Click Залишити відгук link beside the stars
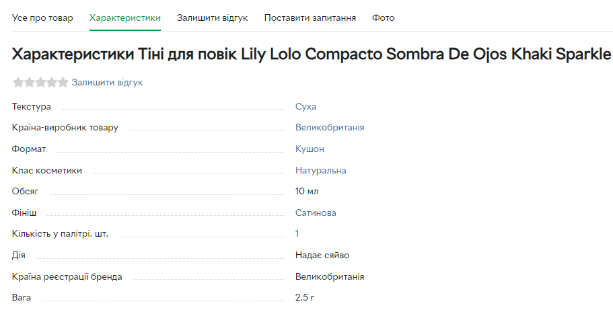 coord(107,83)
